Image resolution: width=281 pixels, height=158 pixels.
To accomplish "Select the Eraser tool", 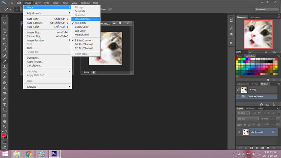I will tap(5, 77).
